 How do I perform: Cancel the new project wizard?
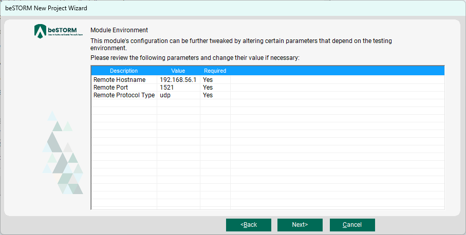[352, 225]
